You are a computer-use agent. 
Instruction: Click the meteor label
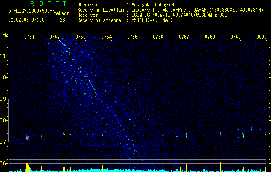coord(61,13)
